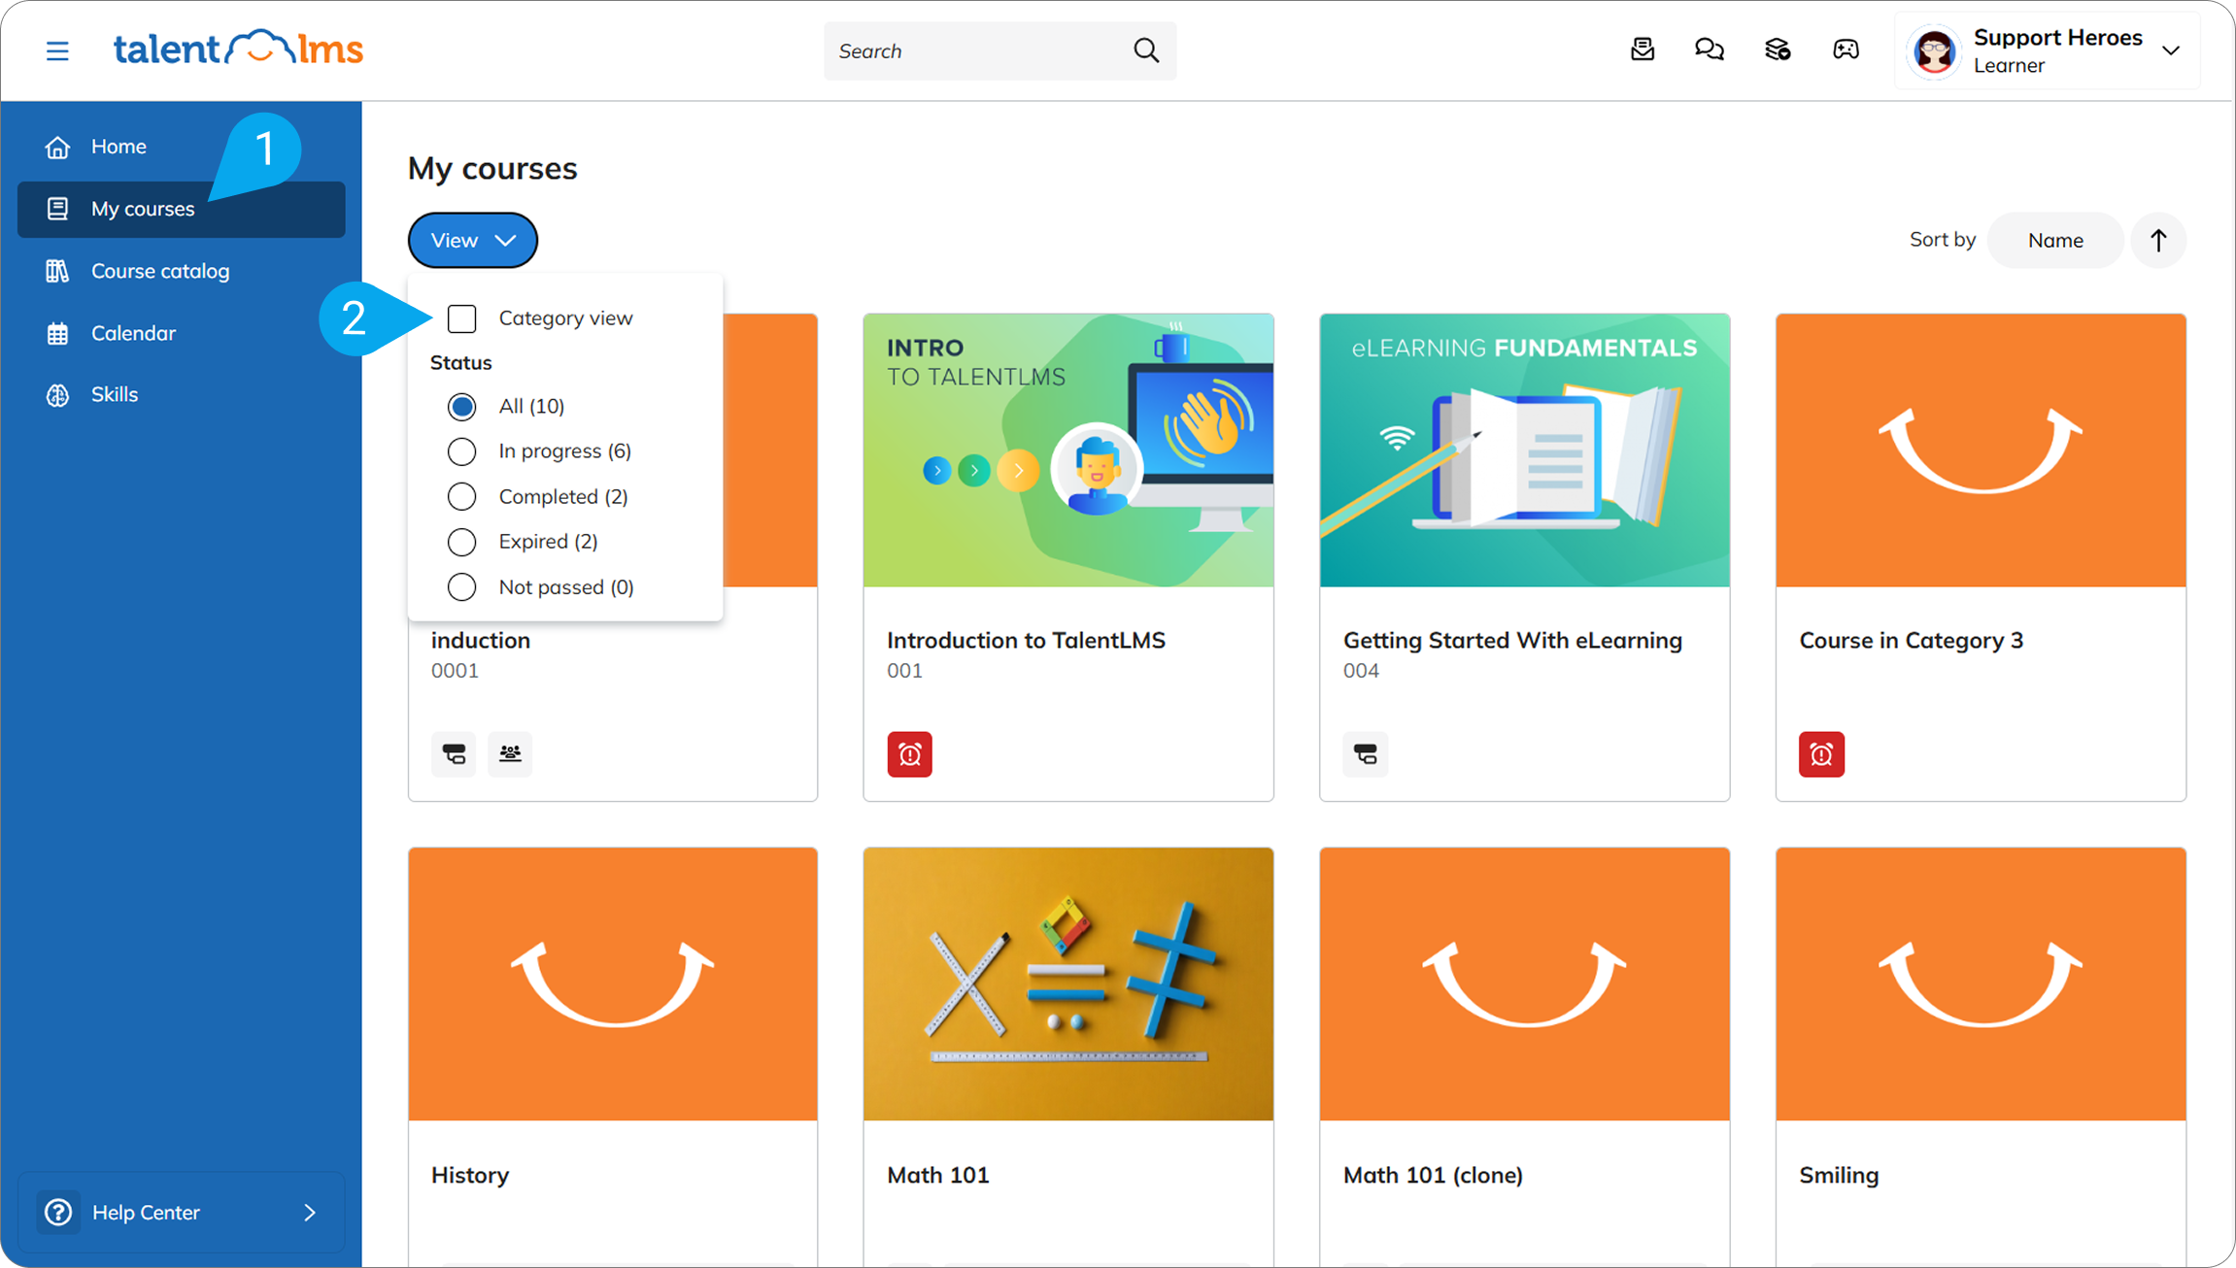Click the Calendar sidebar icon
The width and height of the screenshot is (2236, 1268).
(57, 333)
